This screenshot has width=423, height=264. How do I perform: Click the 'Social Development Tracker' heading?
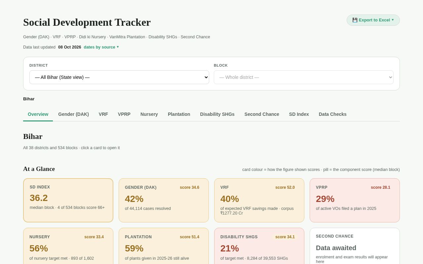point(87,22)
